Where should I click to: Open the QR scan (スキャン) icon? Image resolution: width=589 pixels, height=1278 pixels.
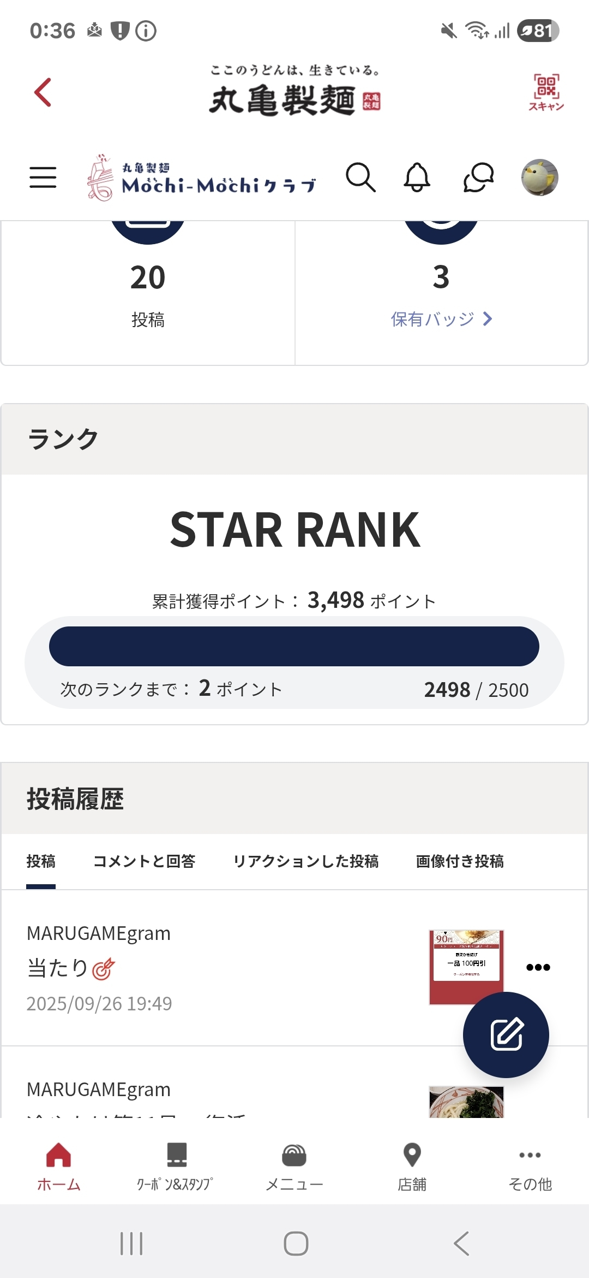[546, 92]
